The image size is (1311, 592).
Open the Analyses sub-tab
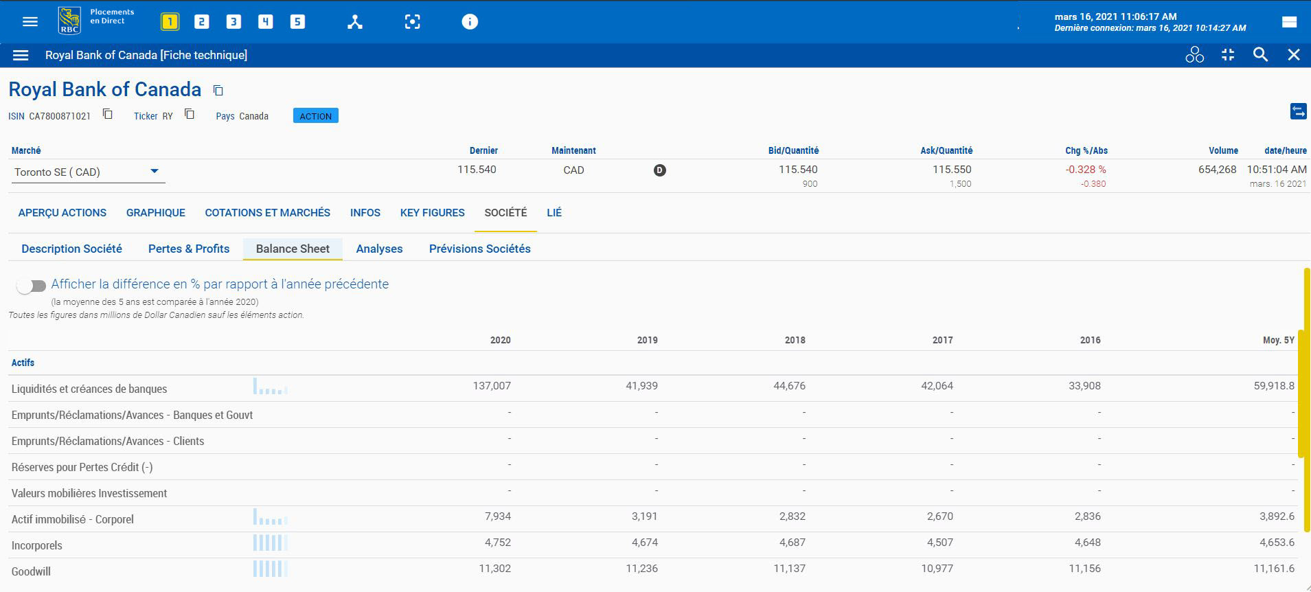click(x=379, y=249)
